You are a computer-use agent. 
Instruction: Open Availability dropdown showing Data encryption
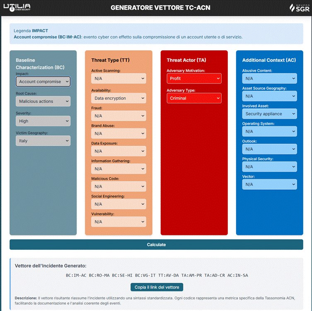(119, 98)
